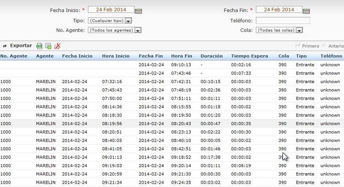344x187 pixels.
Task: Select Hora Inicio 08:40:05 cell
Action: click(x=112, y=141)
